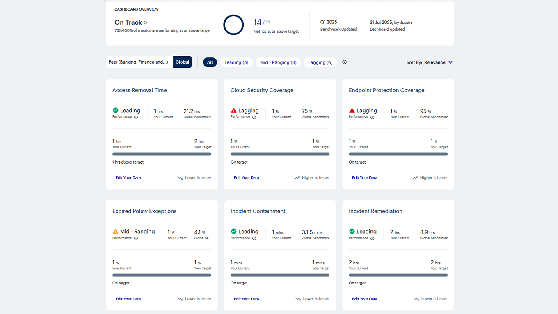Click Performance info icon in Incident Containment
Image resolution: width=558 pixels, height=314 pixels.
pos(254,238)
